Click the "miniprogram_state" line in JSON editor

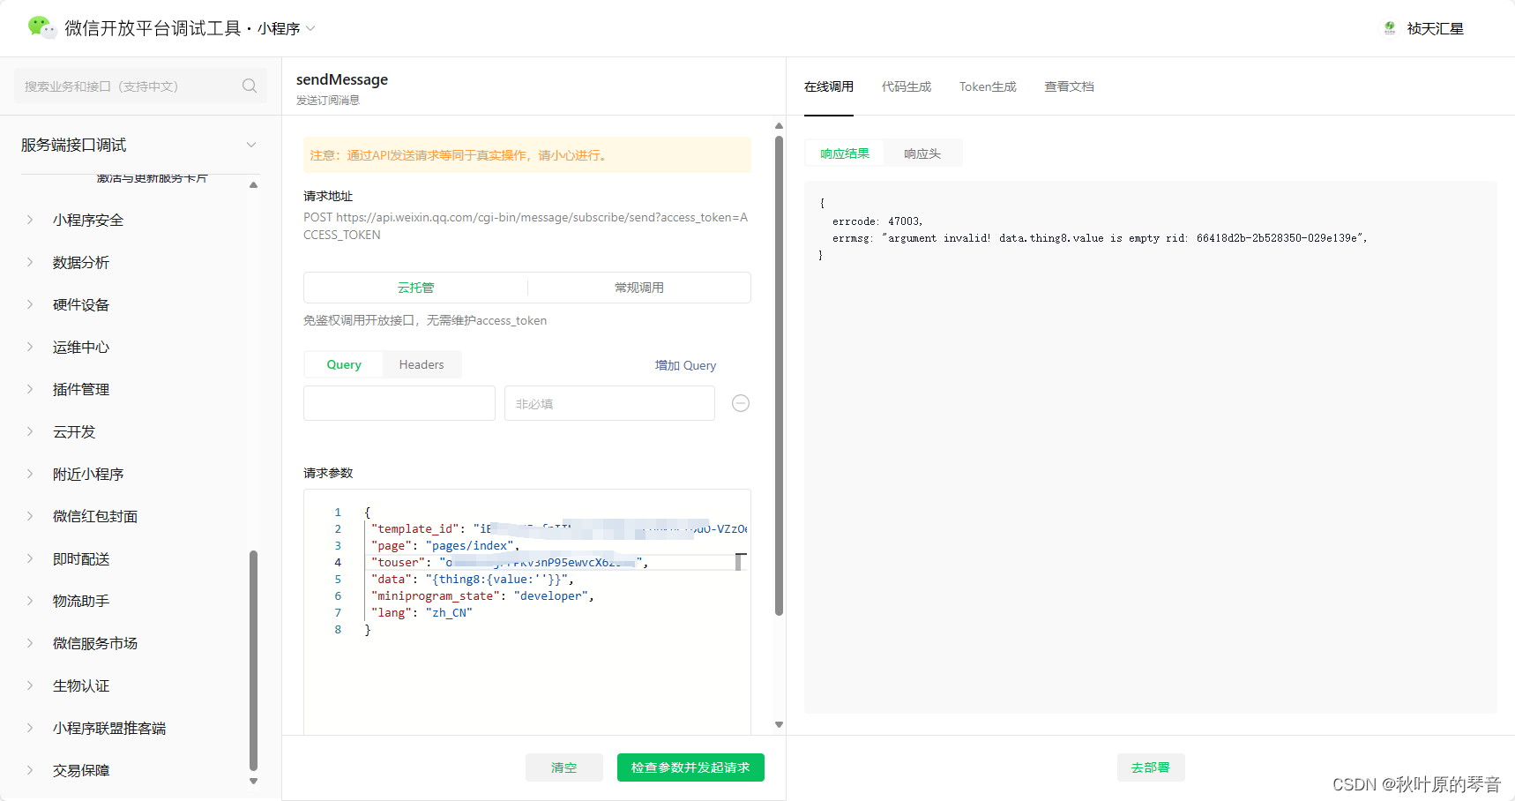click(482, 596)
